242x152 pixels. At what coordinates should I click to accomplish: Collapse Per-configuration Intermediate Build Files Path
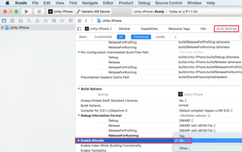pos(79,52)
